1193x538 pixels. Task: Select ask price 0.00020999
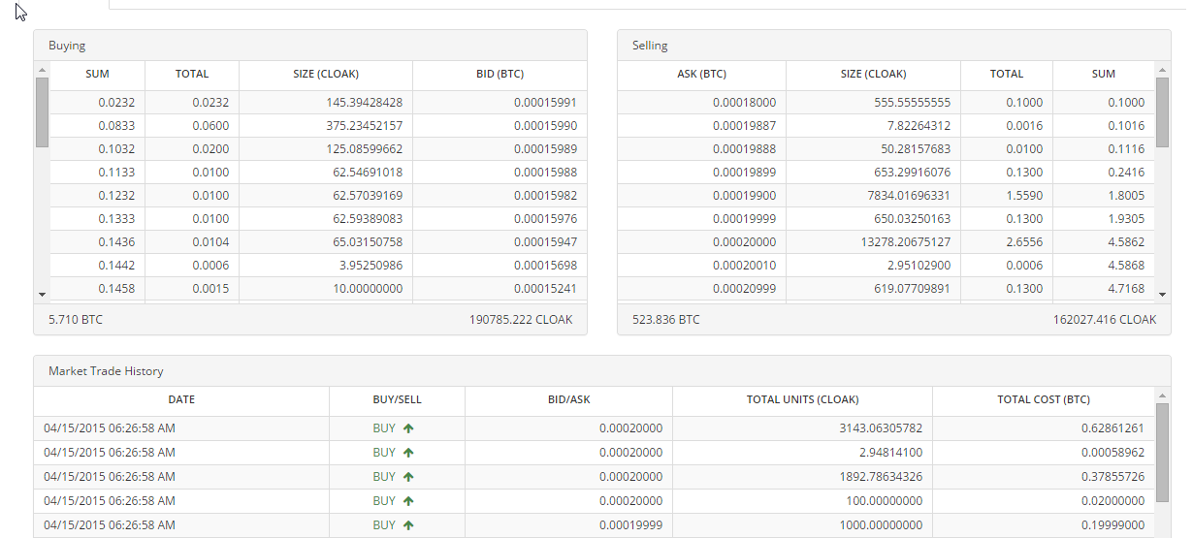(744, 288)
